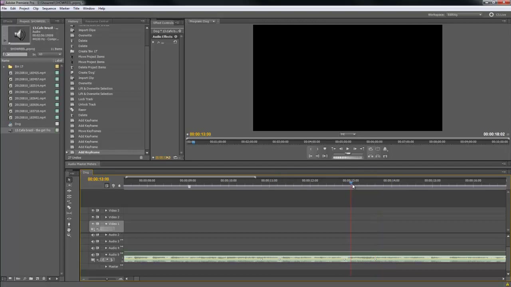Expand the Video 2 track
The width and height of the screenshot is (511, 287).
tap(106, 217)
